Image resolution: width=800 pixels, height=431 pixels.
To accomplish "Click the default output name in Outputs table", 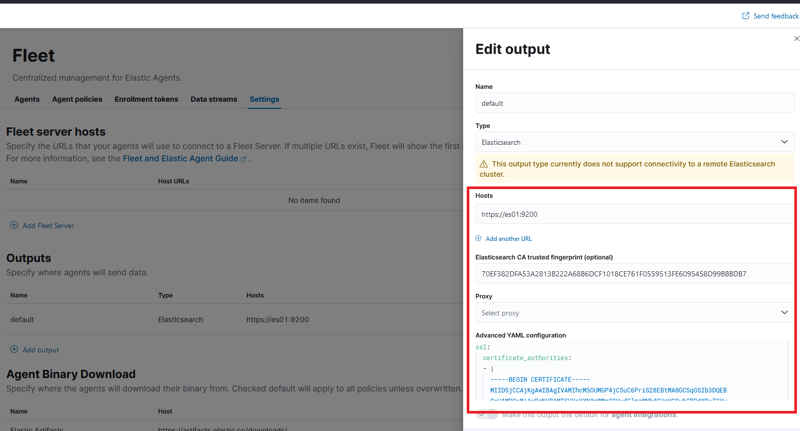I will (22, 320).
